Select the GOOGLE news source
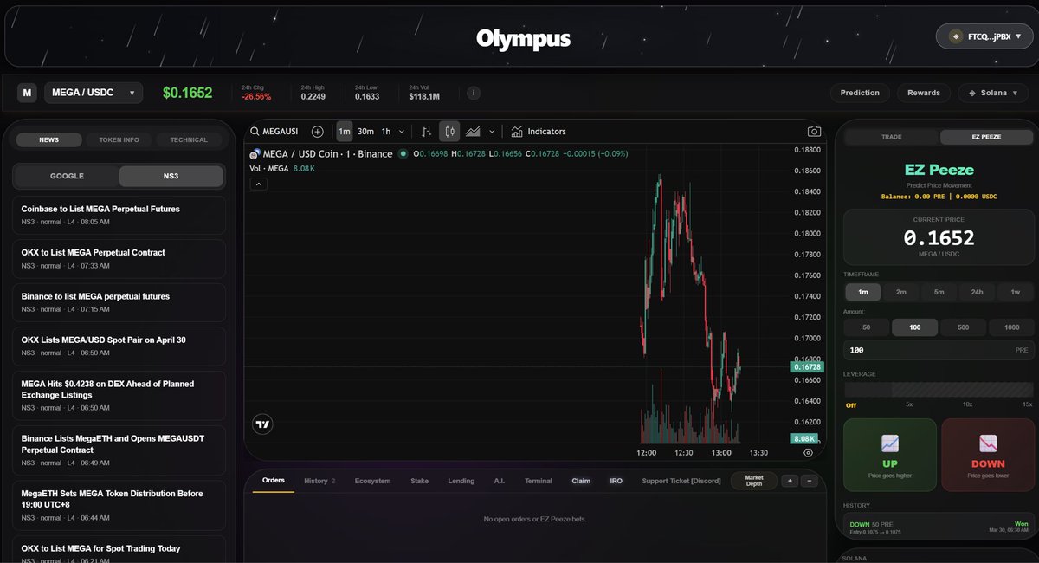Image resolution: width=1039 pixels, height=563 pixels. (67, 176)
